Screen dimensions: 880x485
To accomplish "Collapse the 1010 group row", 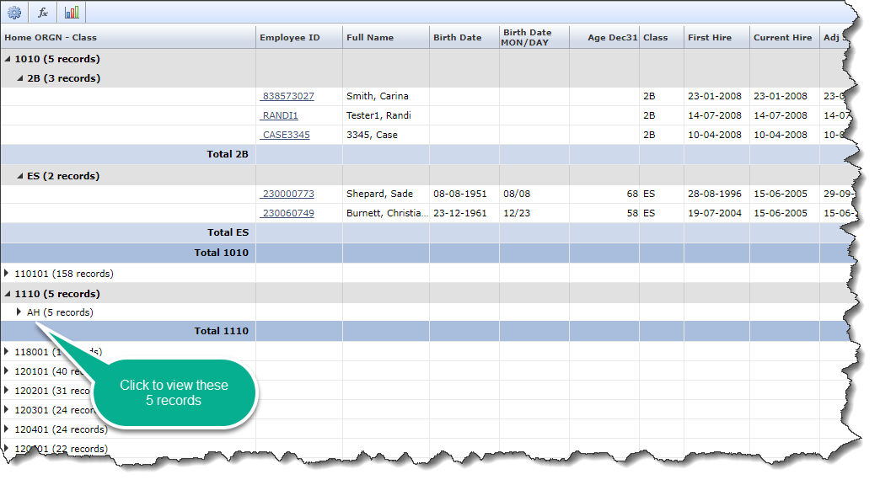I will click(8, 59).
